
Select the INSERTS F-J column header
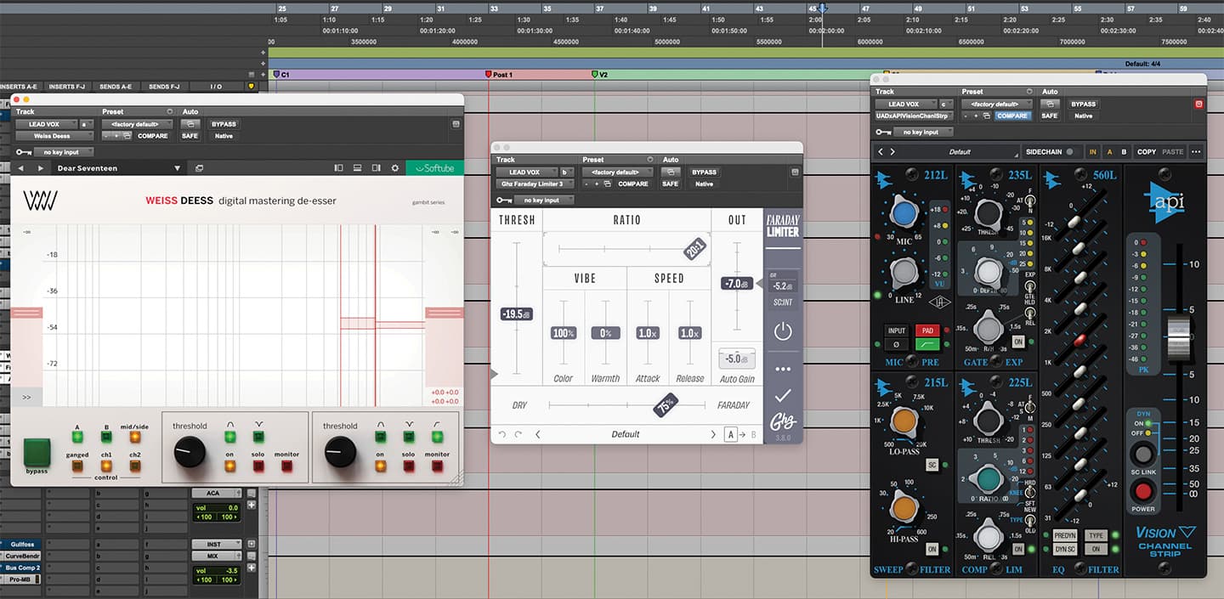[x=67, y=87]
